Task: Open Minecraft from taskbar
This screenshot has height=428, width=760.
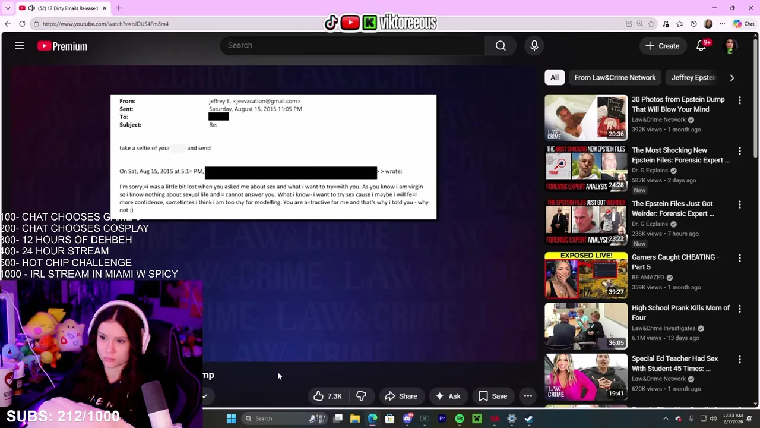Action: (477, 418)
